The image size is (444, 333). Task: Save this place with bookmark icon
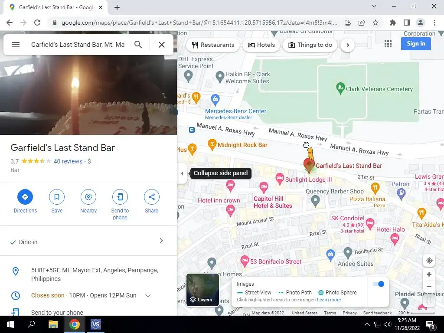coord(57,197)
